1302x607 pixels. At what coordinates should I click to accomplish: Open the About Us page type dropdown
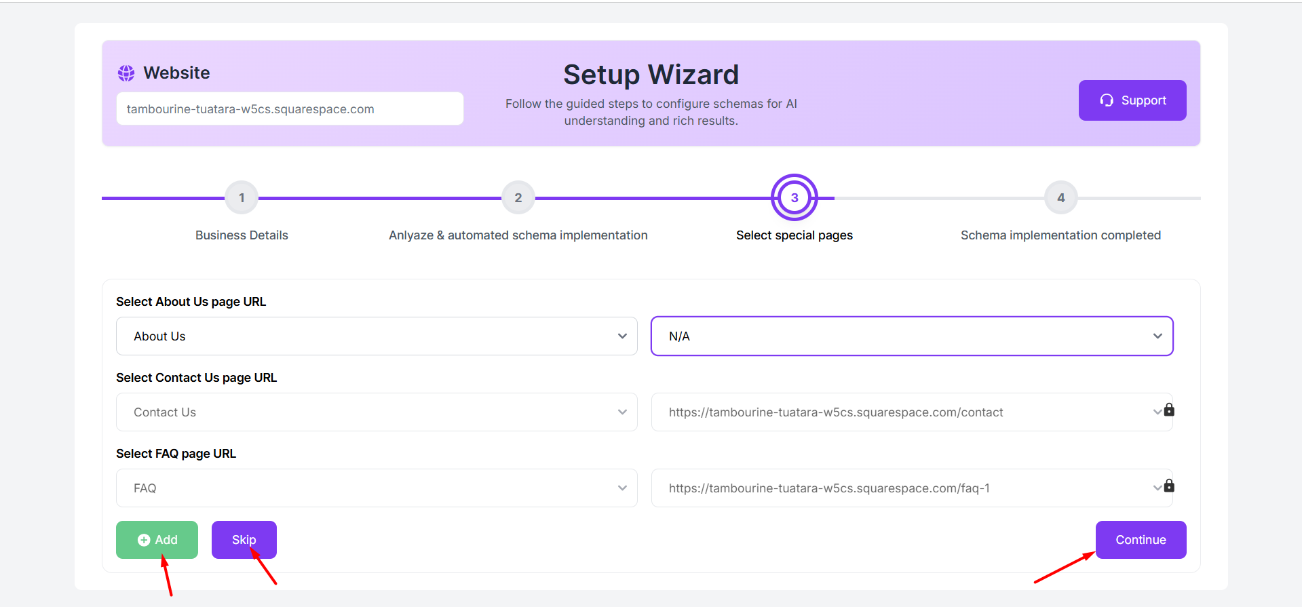pyautogui.click(x=377, y=336)
